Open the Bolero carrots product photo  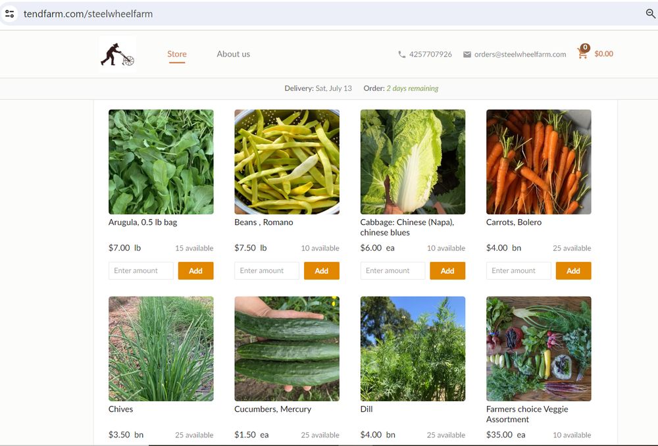(539, 162)
